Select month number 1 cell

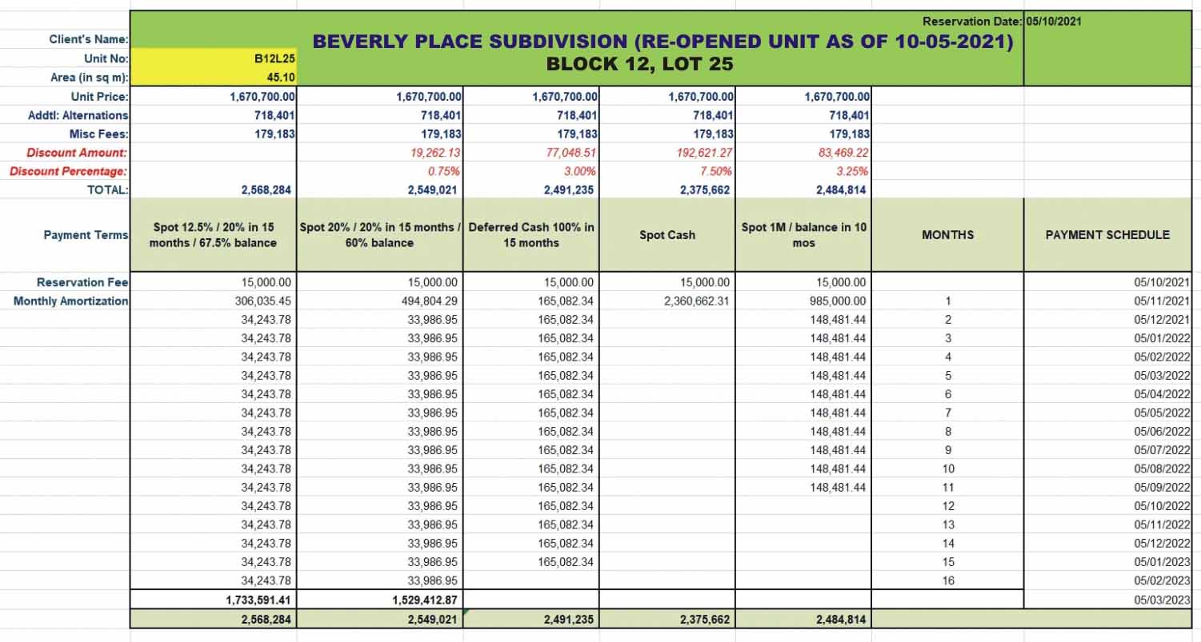coord(948,301)
